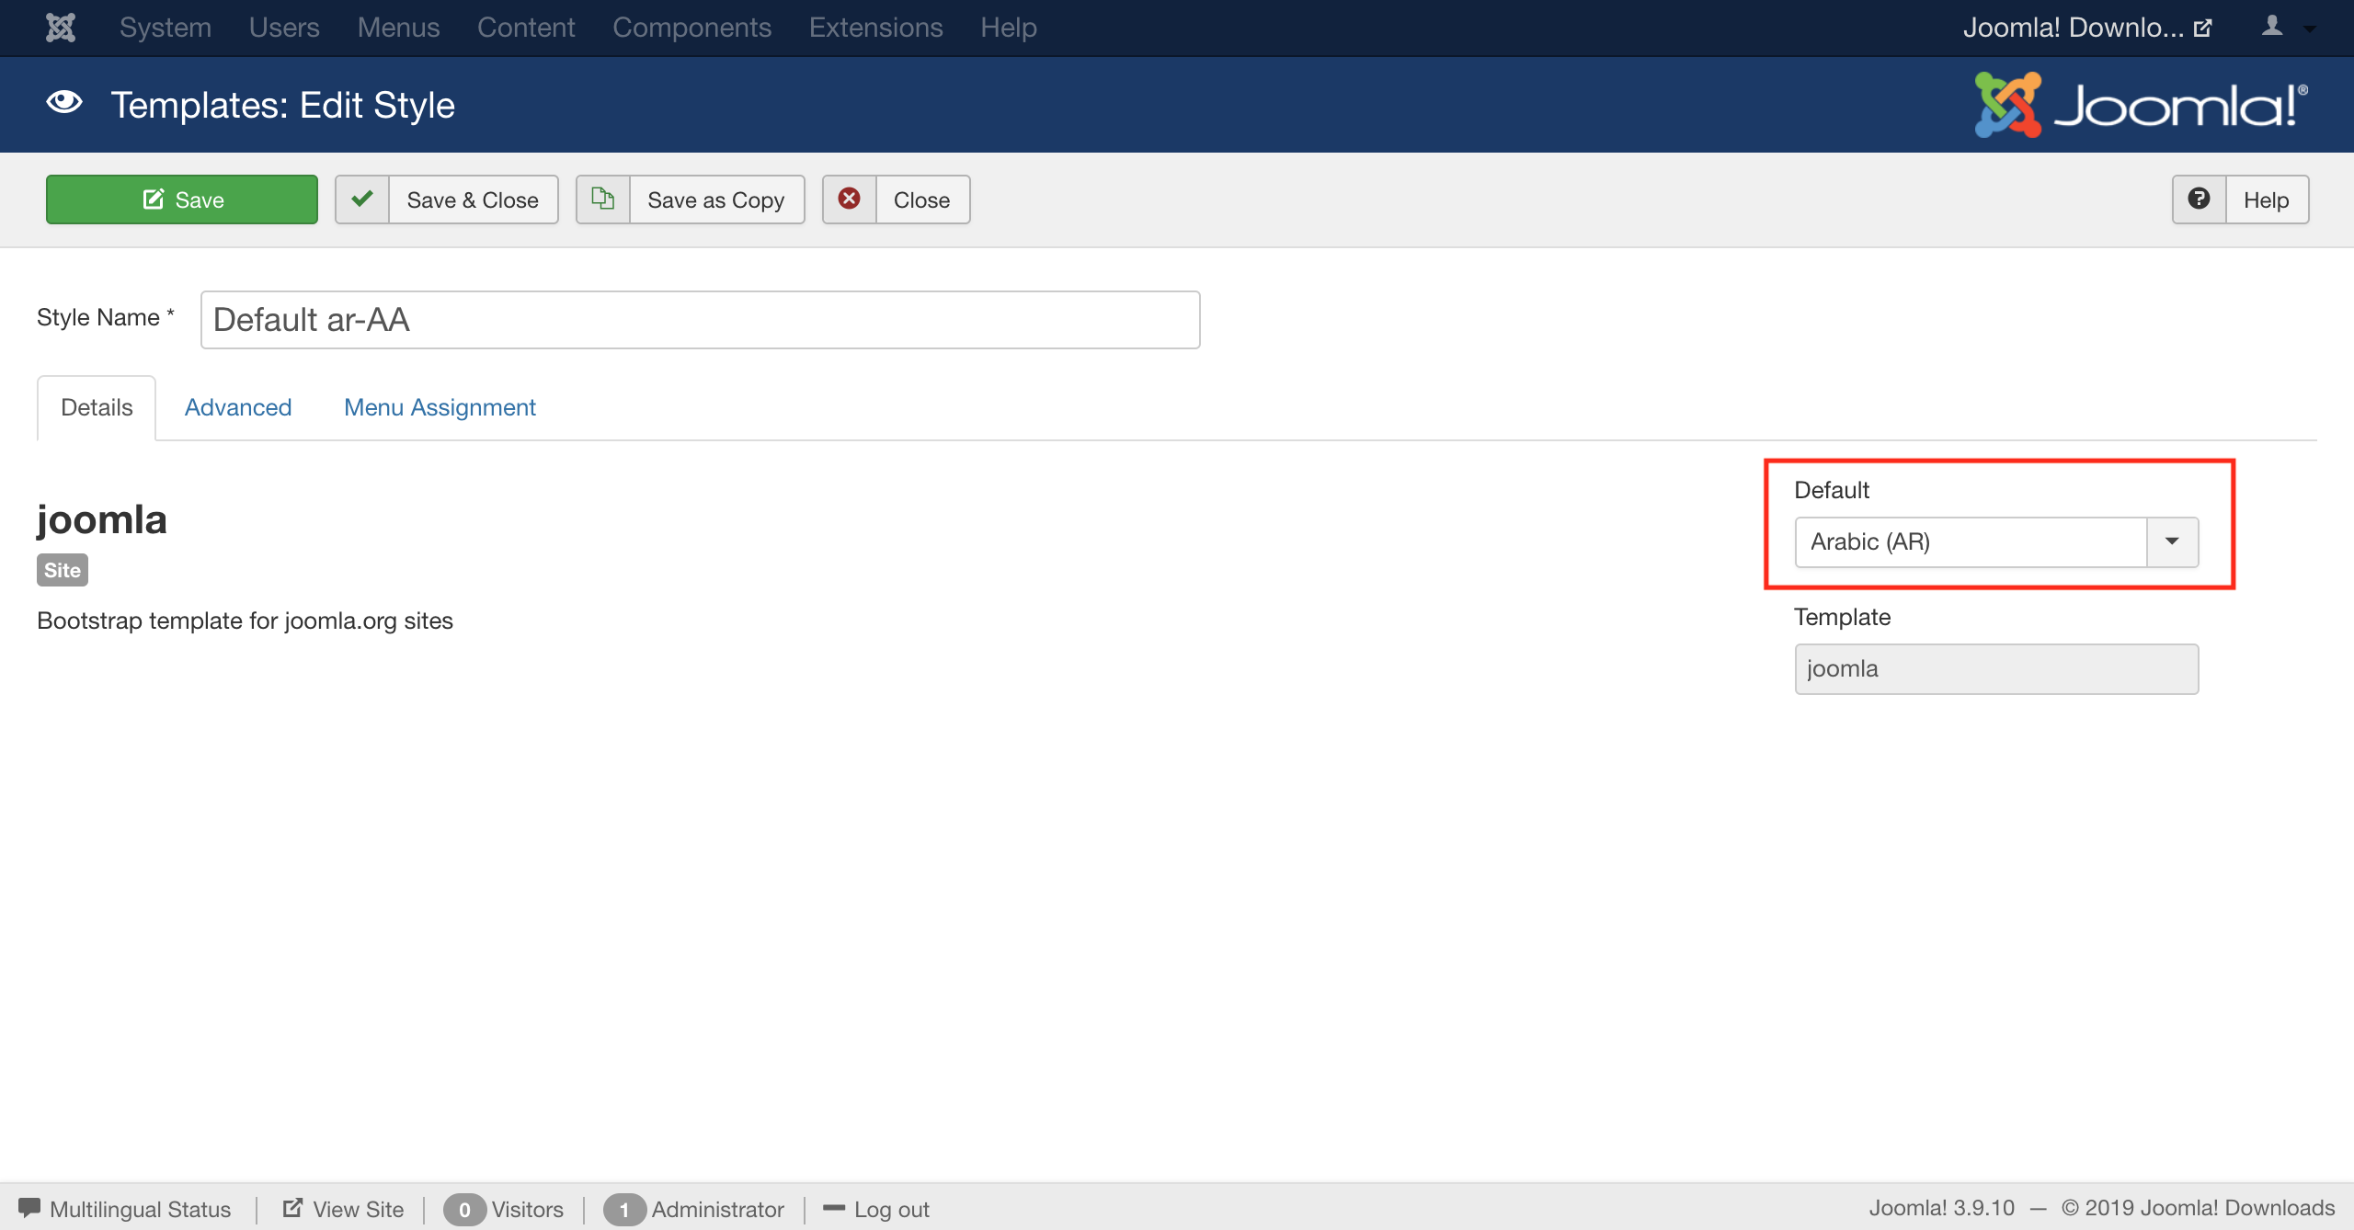The width and height of the screenshot is (2354, 1230).
Task: Click the red X icon of Close
Action: click(x=850, y=199)
